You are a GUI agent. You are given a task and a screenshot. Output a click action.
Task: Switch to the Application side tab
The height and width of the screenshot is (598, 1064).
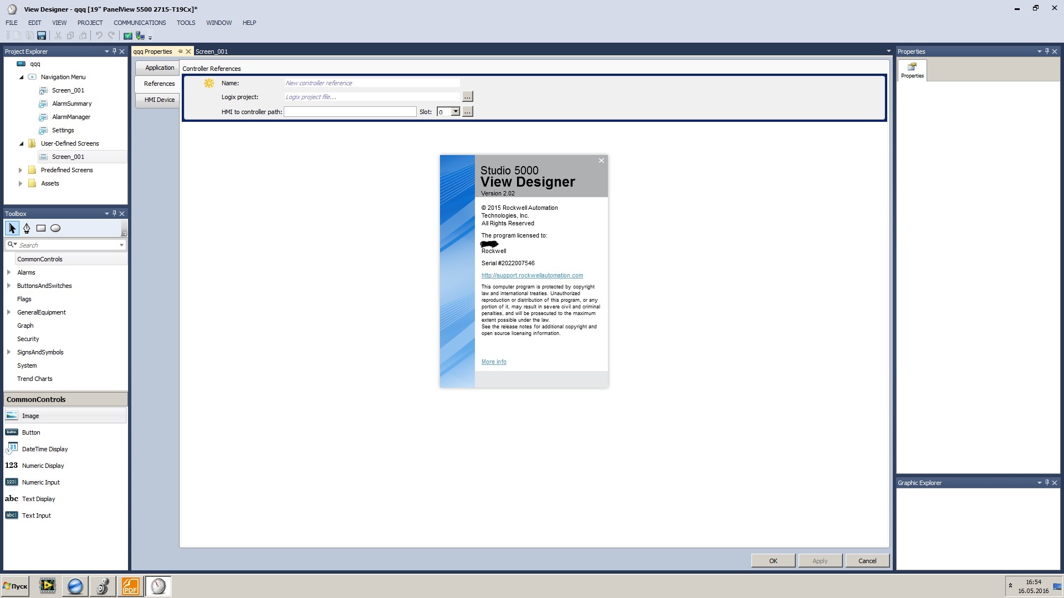pyautogui.click(x=157, y=68)
